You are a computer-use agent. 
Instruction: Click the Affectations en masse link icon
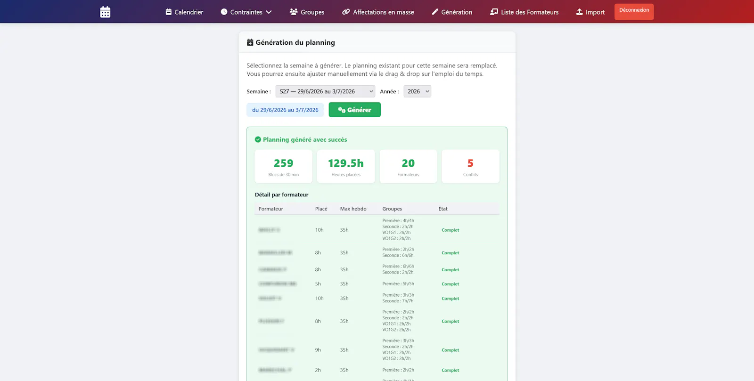(x=346, y=12)
